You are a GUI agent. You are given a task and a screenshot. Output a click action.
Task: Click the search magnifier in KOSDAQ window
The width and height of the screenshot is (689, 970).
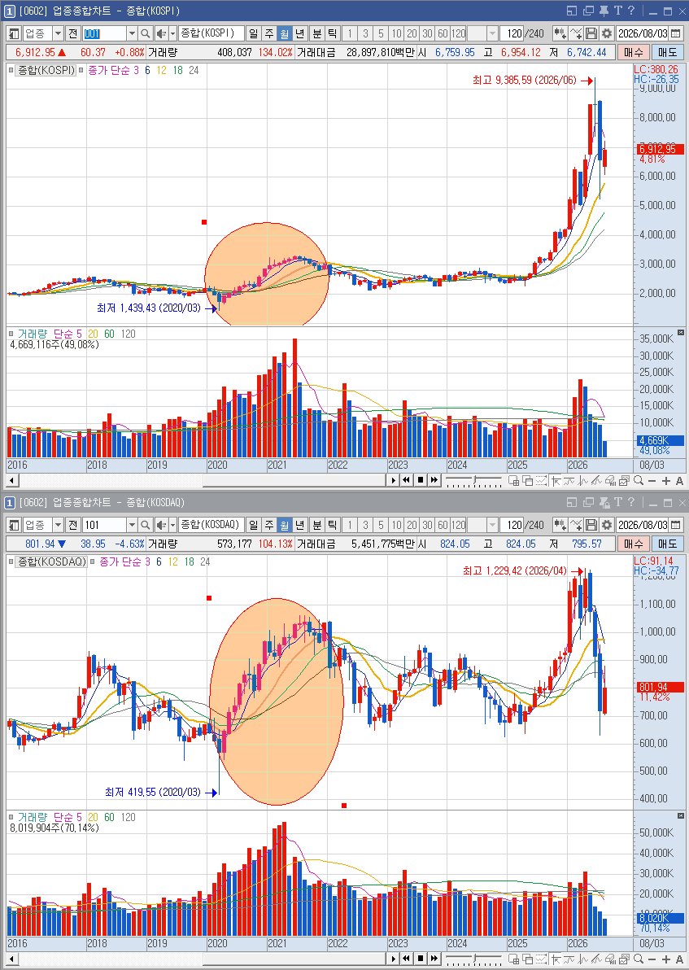[x=146, y=525]
